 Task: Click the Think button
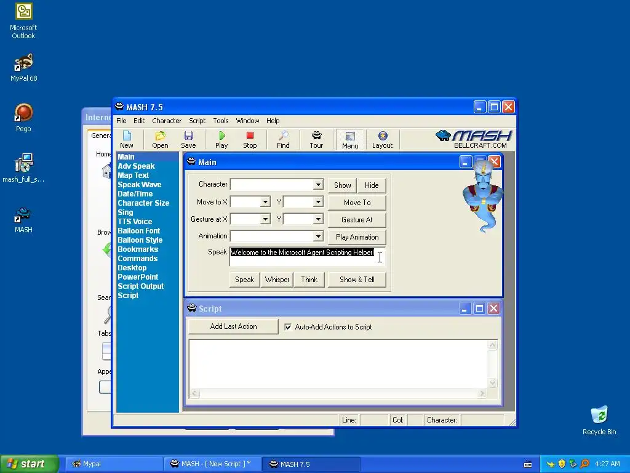pyautogui.click(x=309, y=280)
